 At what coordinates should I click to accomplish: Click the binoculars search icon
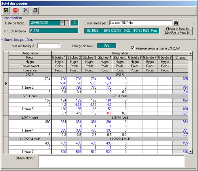pyautogui.click(x=176, y=23)
